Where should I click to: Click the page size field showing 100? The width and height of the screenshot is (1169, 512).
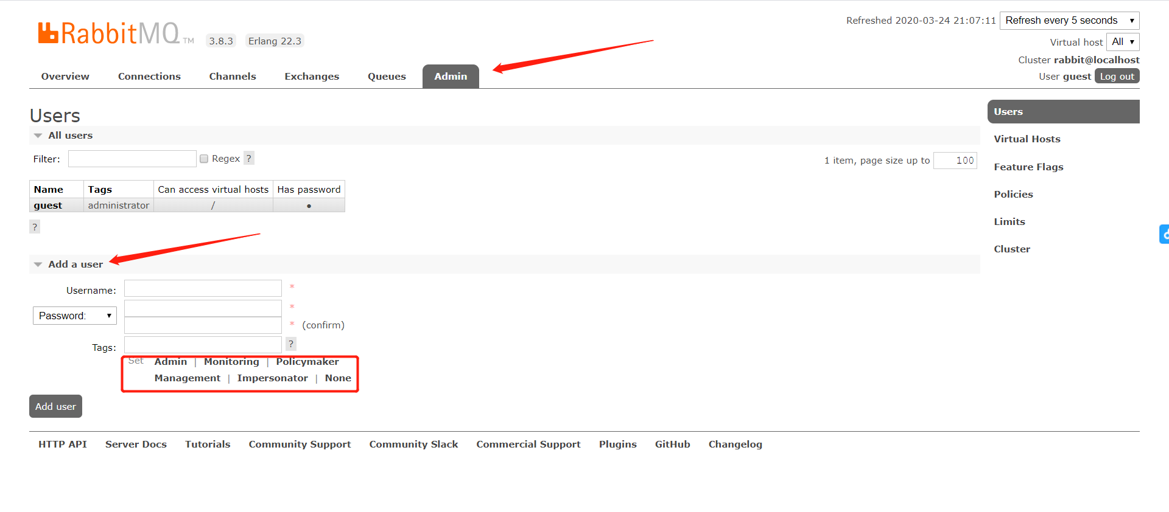955,161
